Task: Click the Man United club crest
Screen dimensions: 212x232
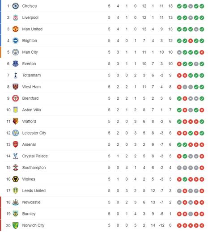Action: (15, 29)
